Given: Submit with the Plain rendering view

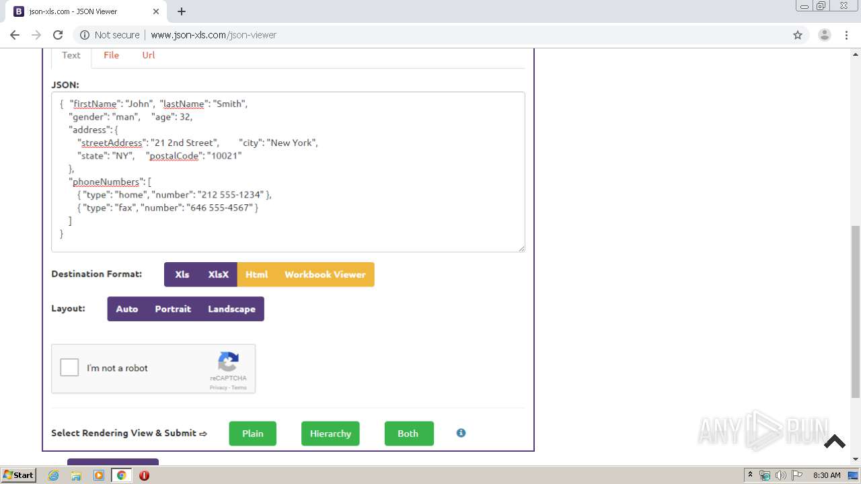Looking at the screenshot, I should pos(253,434).
